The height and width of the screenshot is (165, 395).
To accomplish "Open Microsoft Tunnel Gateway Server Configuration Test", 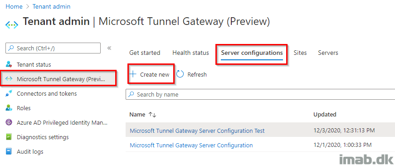I will (x=197, y=131).
